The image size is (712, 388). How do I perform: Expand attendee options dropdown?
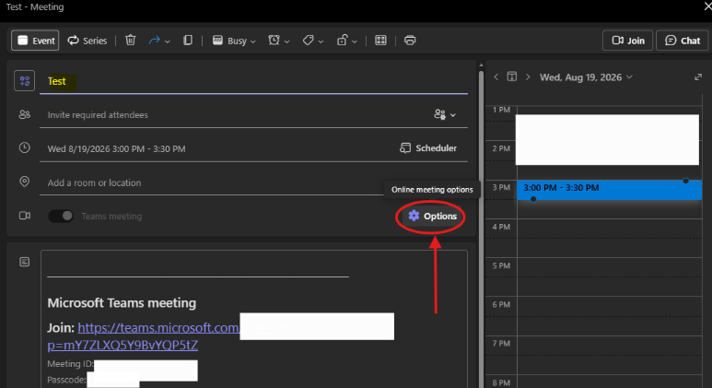pos(445,114)
